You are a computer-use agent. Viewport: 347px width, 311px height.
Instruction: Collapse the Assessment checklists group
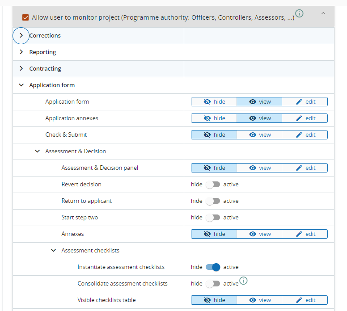click(x=53, y=250)
